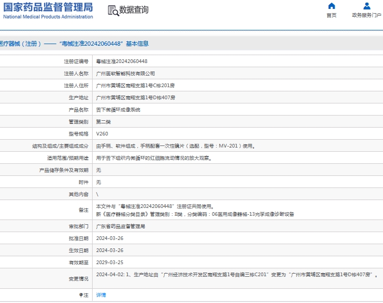This screenshot has height=303, width=383.
Task: Select model specification value V260
Action: [102, 133]
